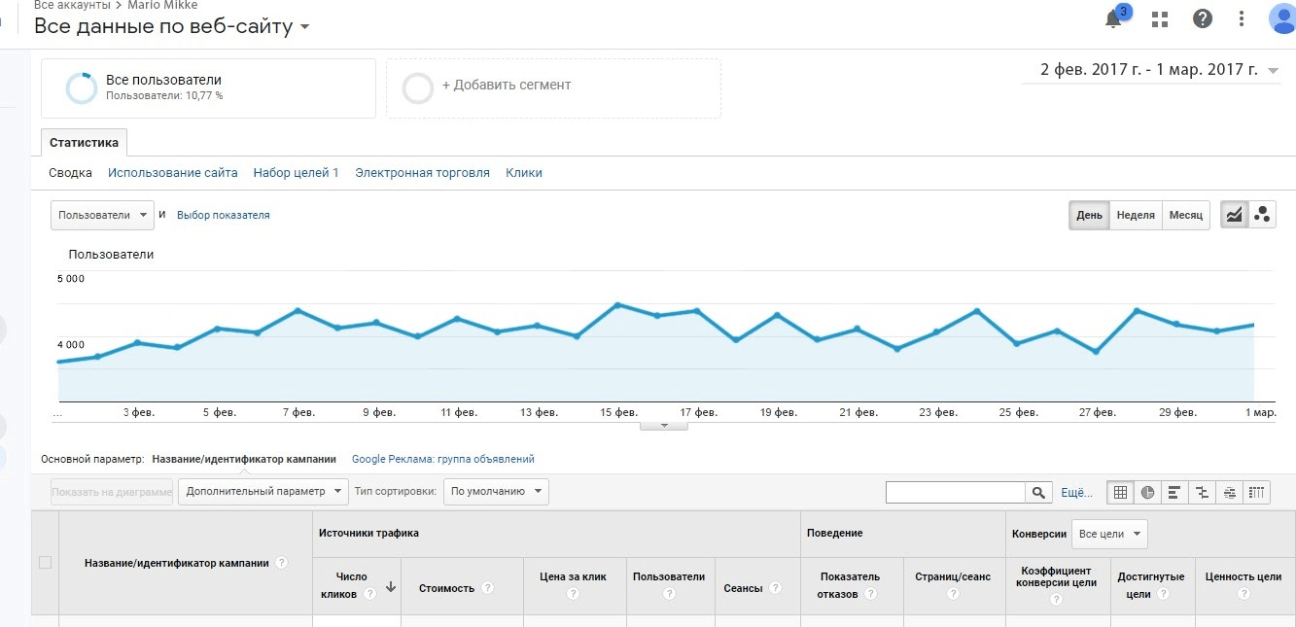This screenshot has height=627, width=1296.
Task: Open the Использование сайта tab
Action: [x=173, y=173]
